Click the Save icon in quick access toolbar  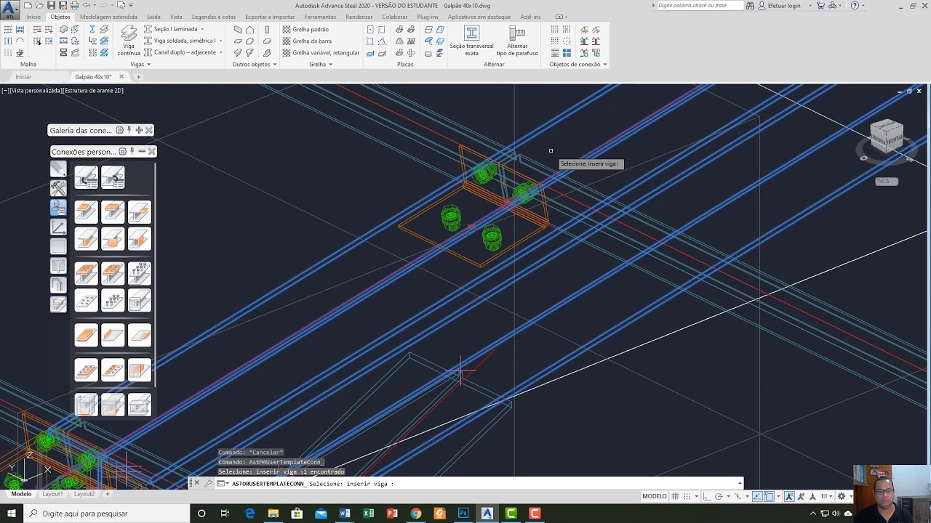click(x=52, y=5)
